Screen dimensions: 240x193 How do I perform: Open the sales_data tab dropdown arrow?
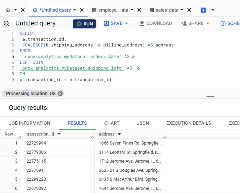pyautogui.click(x=182, y=10)
